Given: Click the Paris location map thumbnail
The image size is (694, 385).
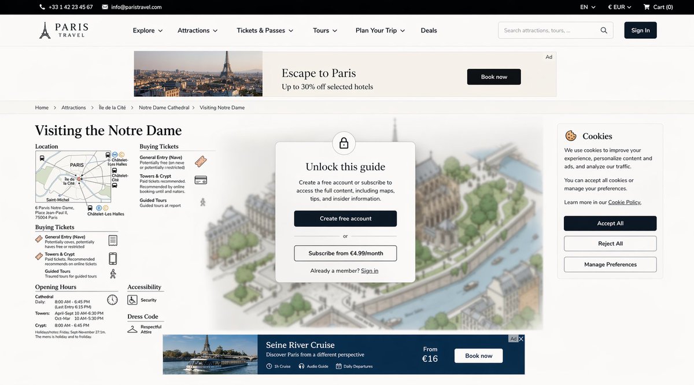Looking at the screenshot, I should tap(73, 177).
